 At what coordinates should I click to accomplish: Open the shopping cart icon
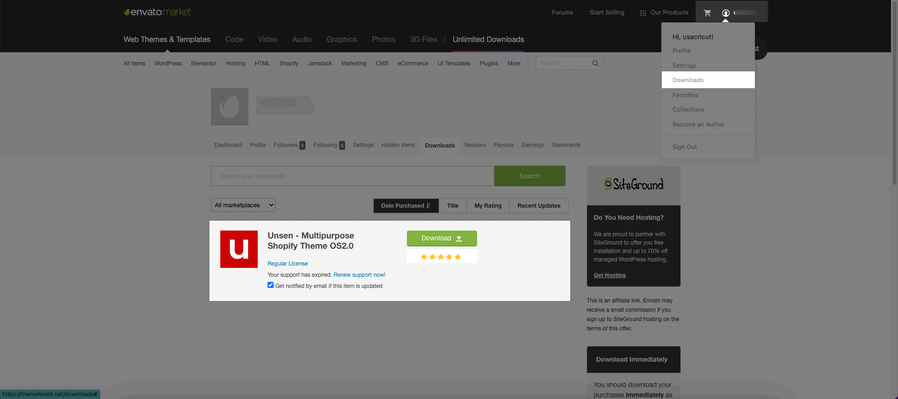pos(707,13)
